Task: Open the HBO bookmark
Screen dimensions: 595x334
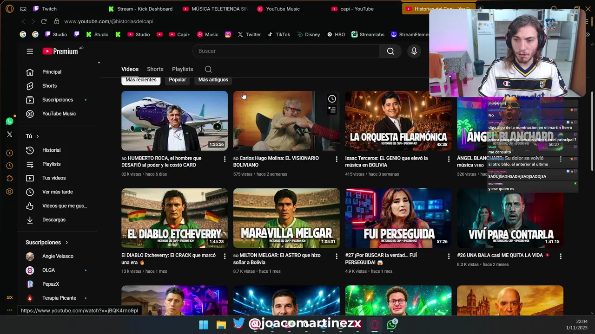Action: click(336, 34)
